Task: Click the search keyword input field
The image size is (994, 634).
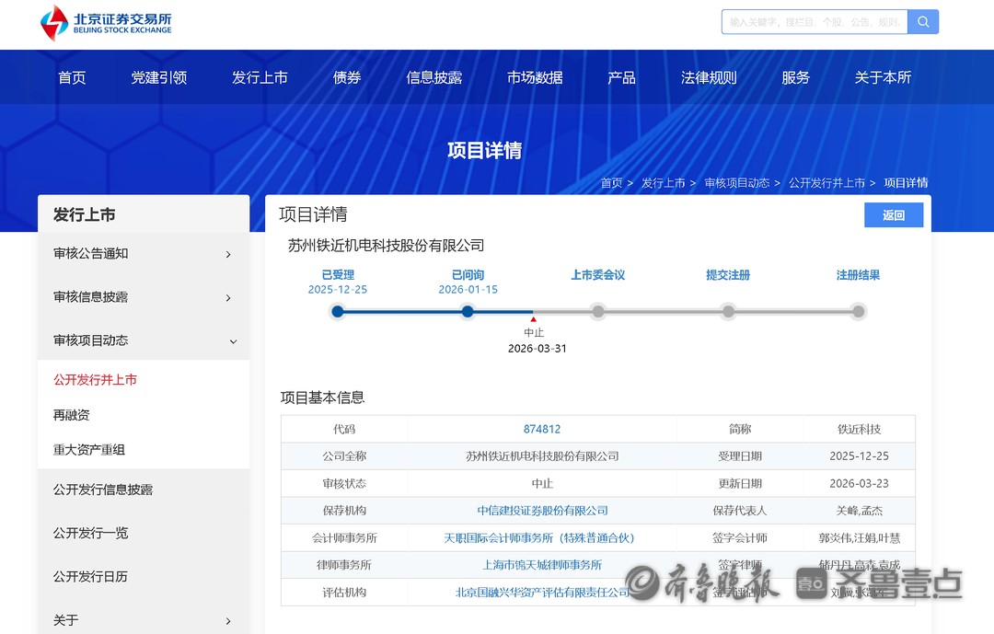Action: 815,22
